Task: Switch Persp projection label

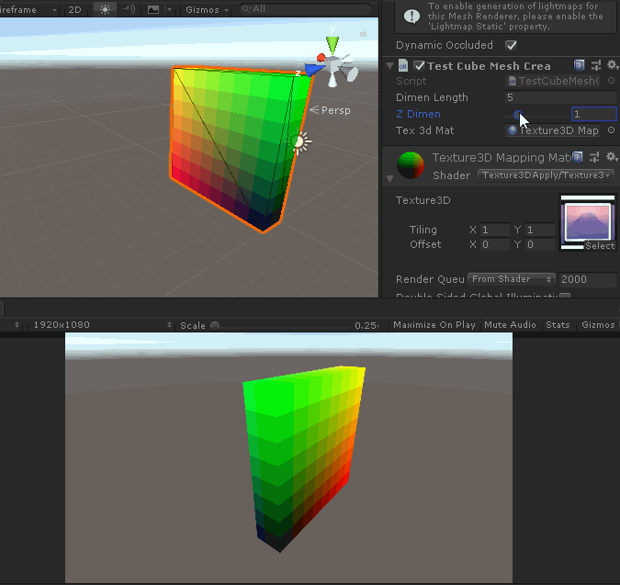Action: point(335,110)
